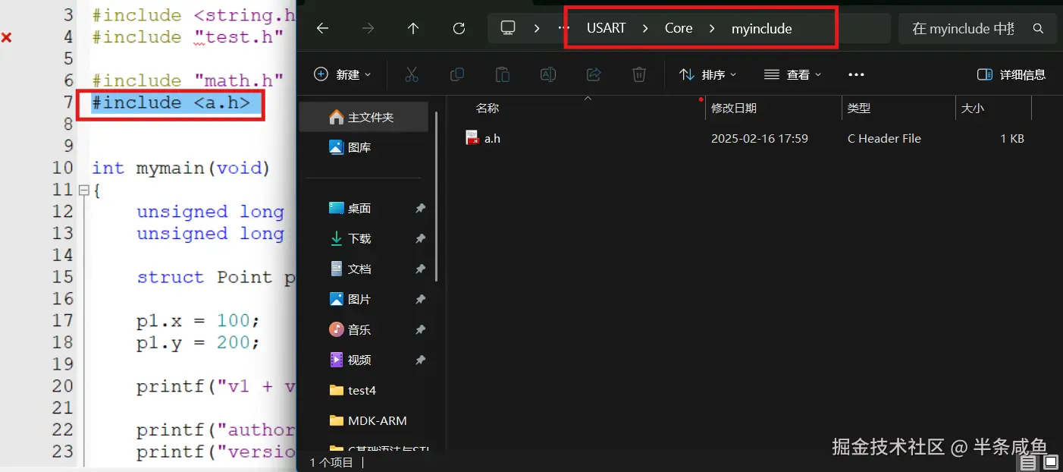Cut the selected item with scissors icon
The image size is (1063, 472).
412,74
